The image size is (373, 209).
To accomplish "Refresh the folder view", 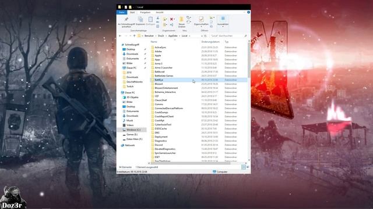I will [x=206, y=36].
